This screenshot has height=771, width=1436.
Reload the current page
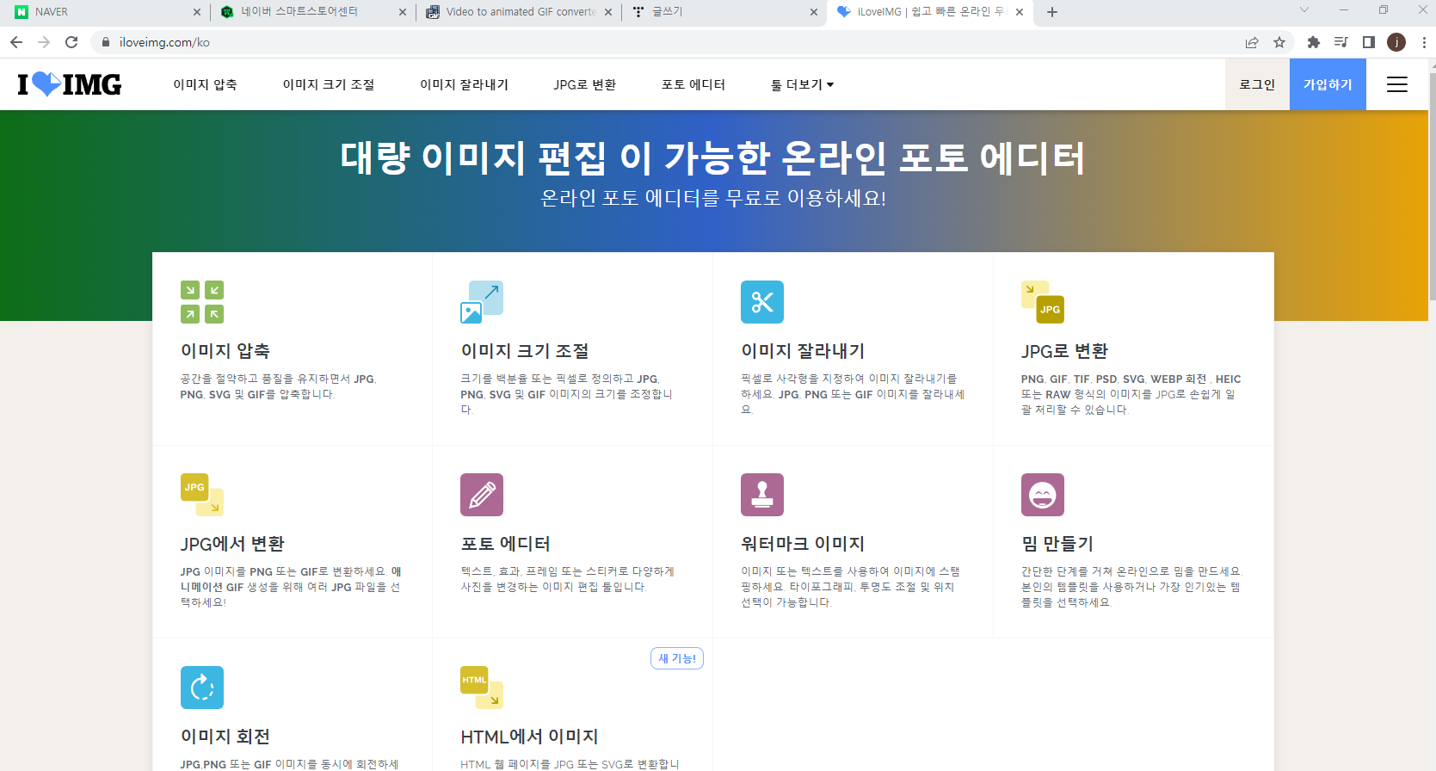71,42
